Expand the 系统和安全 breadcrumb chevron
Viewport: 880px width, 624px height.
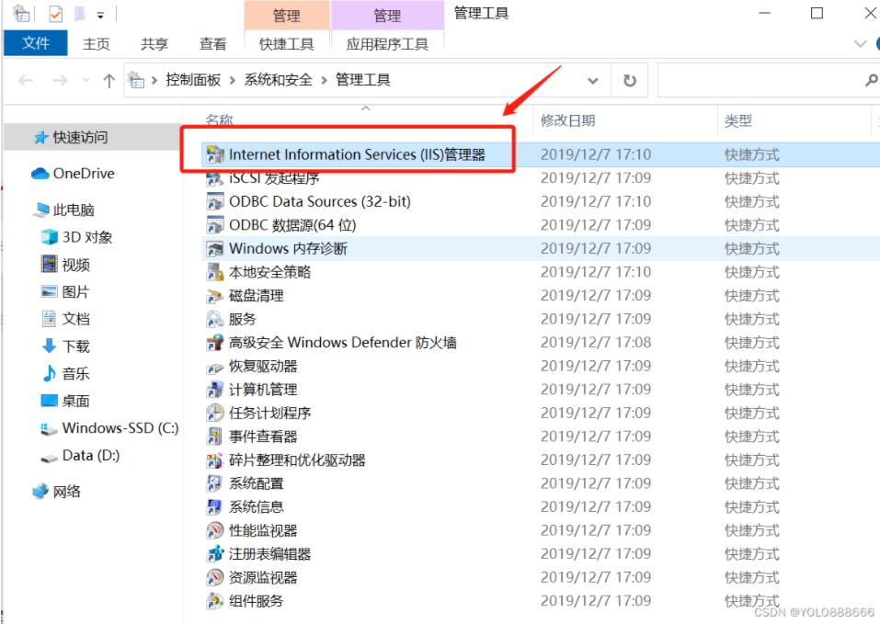[x=324, y=81]
